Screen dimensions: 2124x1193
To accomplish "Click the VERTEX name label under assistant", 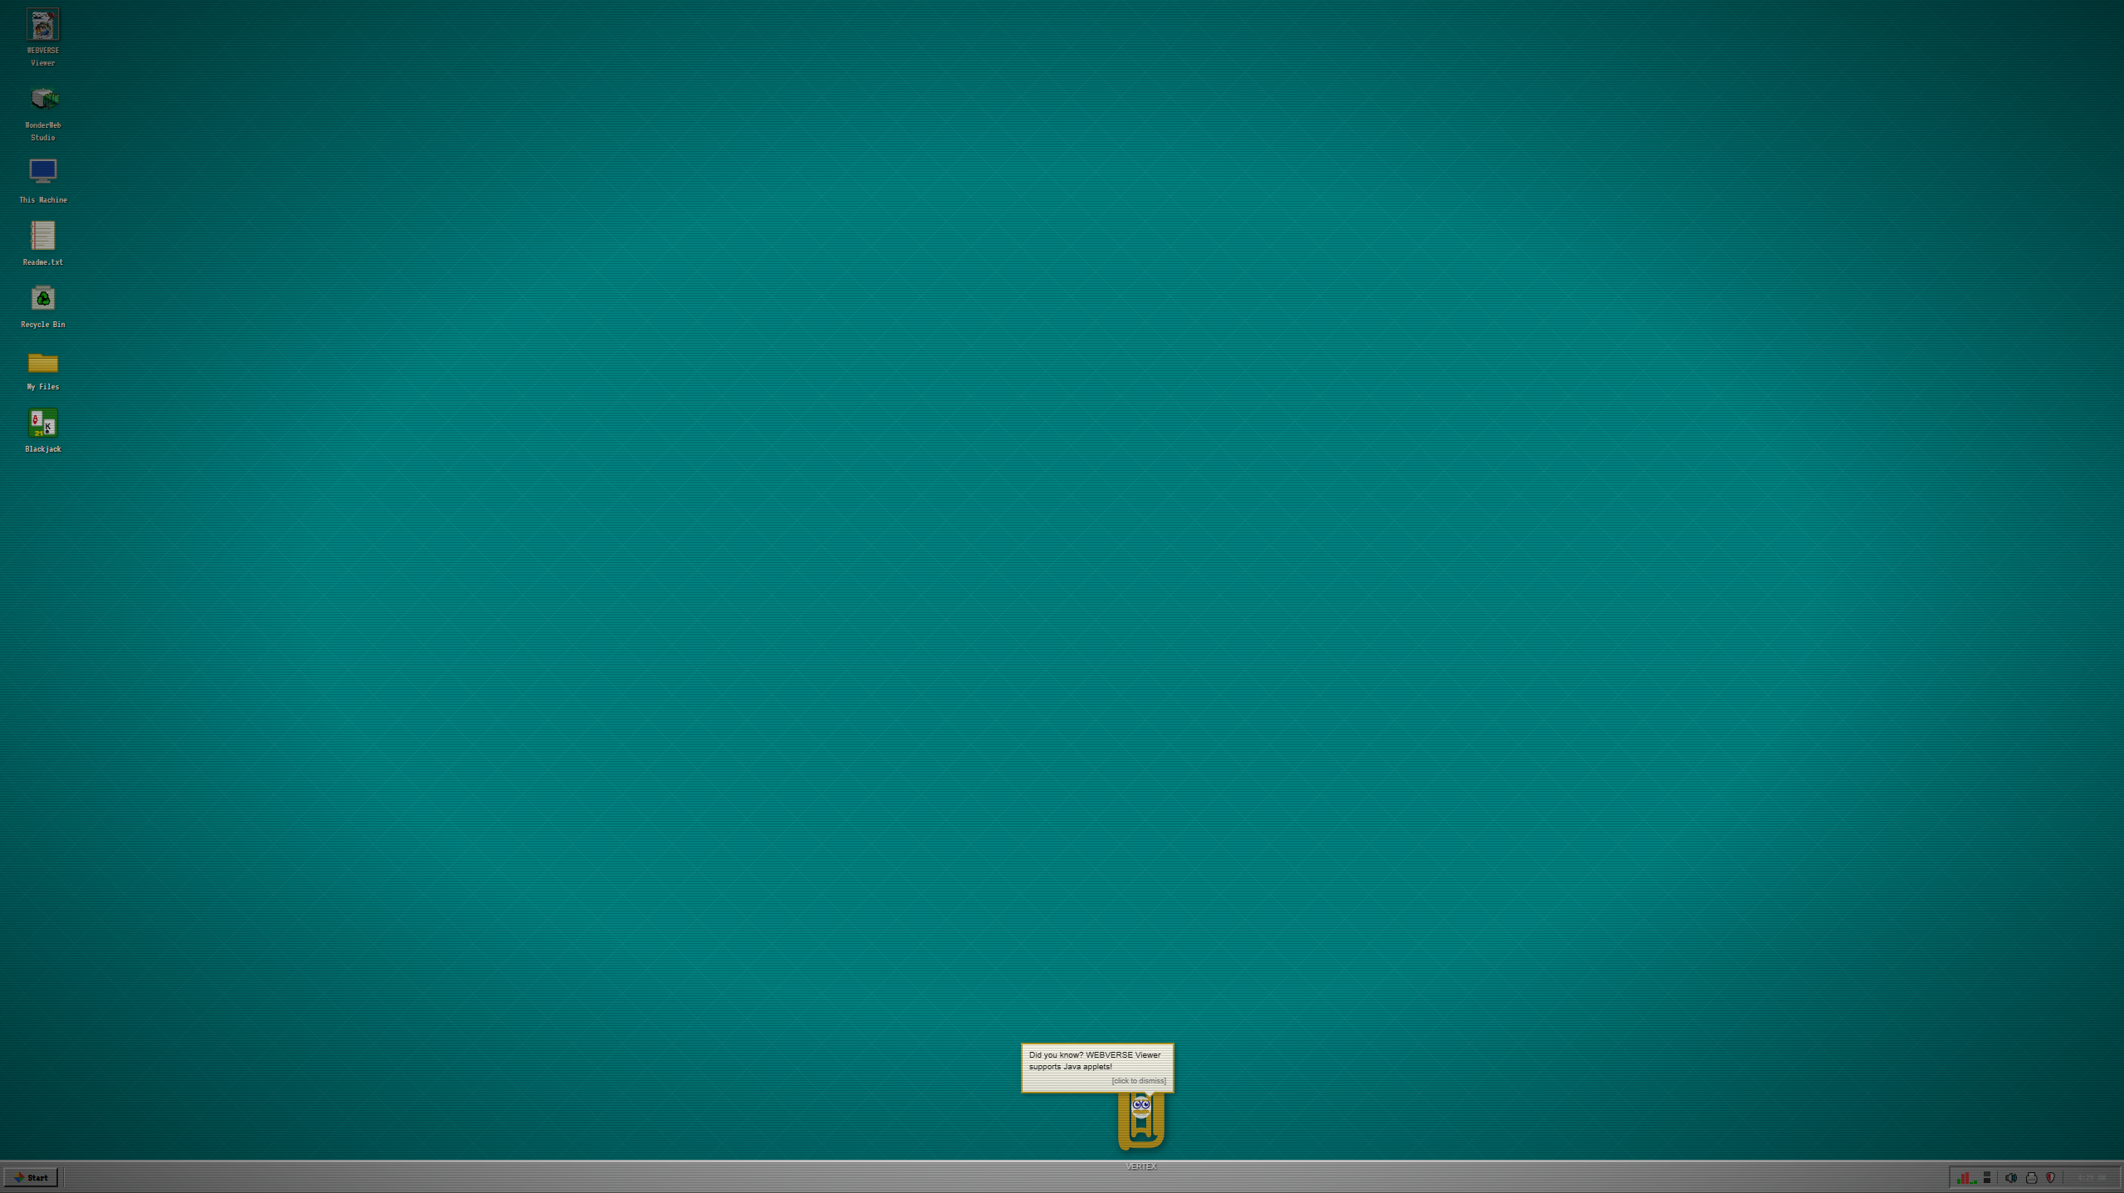I will 1140,1166.
